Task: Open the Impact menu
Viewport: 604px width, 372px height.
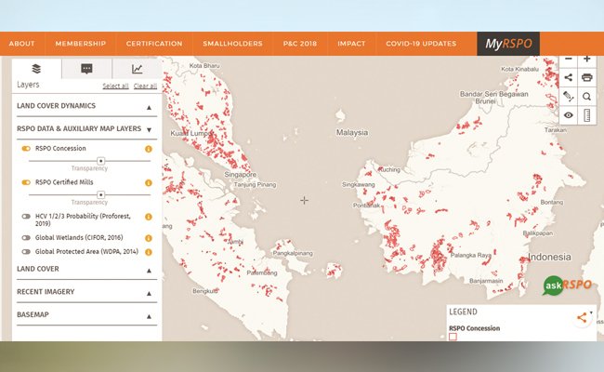Action: click(351, 44)
